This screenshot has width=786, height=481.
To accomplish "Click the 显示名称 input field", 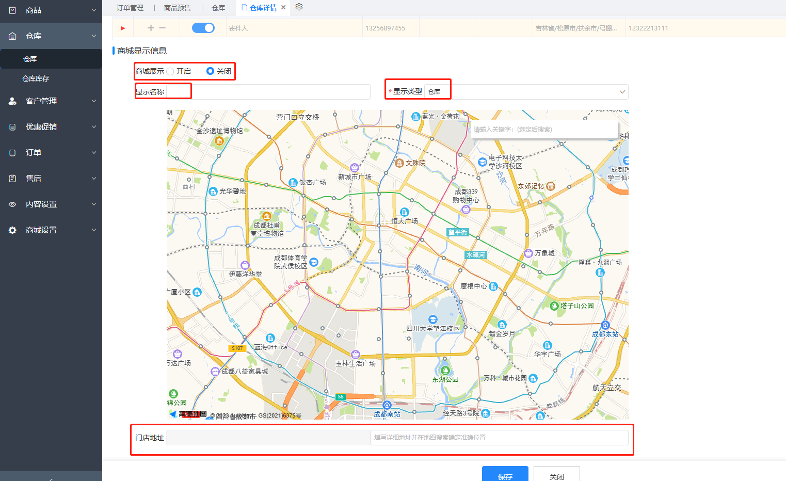I will pyautogui.click(x=268, y=92).
